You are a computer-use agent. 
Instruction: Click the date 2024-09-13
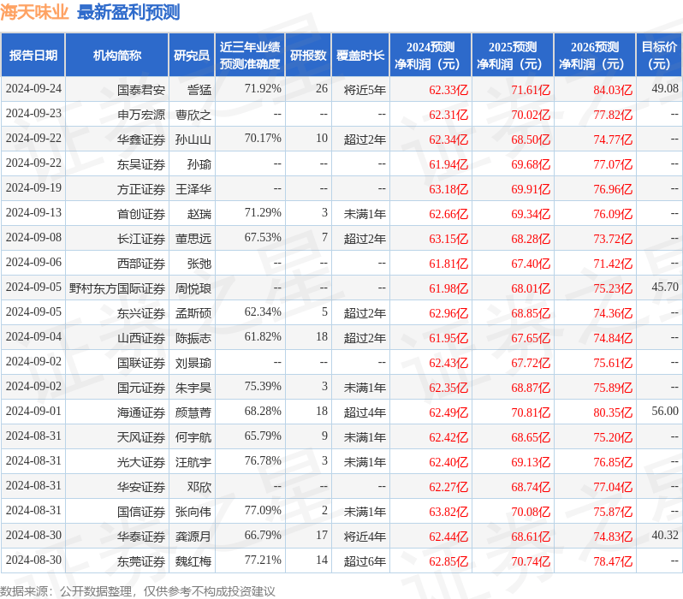click(x=33, y=212)
